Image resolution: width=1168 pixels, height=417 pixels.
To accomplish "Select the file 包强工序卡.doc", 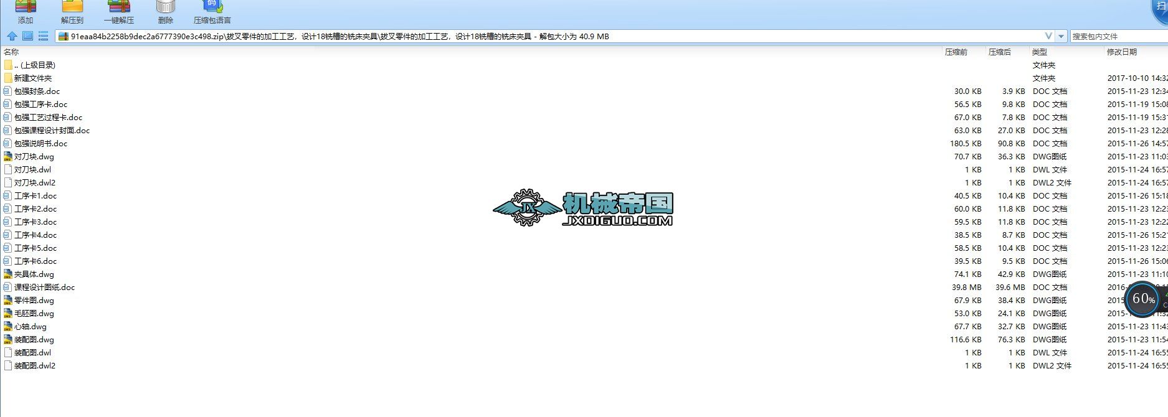I will point(41,104).
